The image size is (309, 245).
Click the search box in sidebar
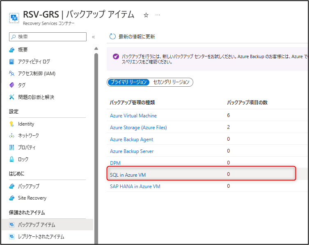coord(48,37)
